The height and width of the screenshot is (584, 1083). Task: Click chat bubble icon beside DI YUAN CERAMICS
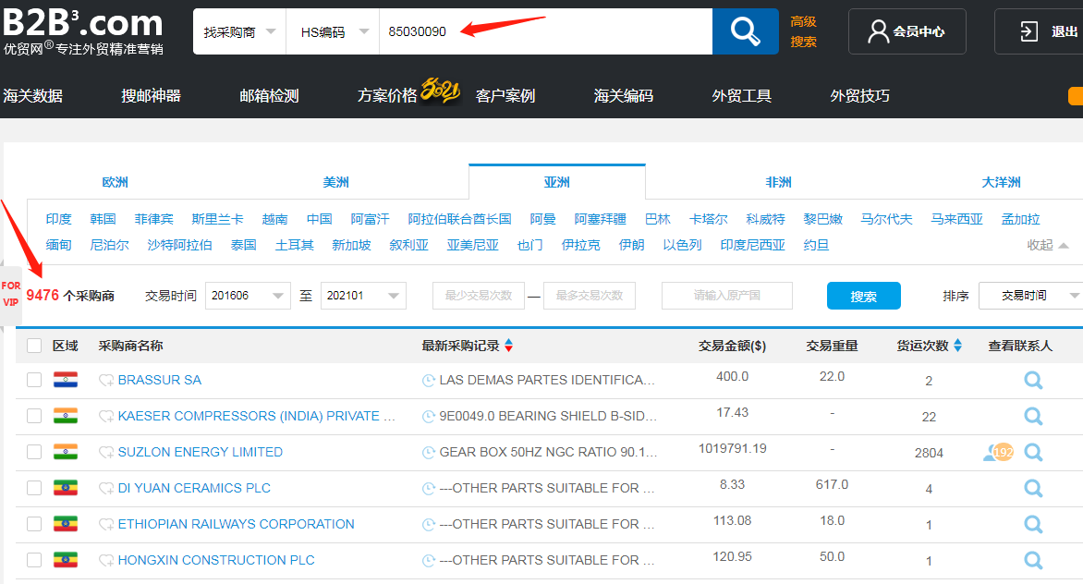pyautogui.click(x=105, y=488)
